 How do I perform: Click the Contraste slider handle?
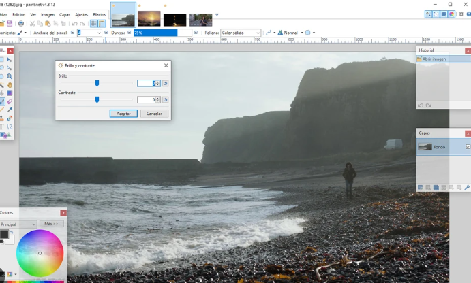coord(97,99)
